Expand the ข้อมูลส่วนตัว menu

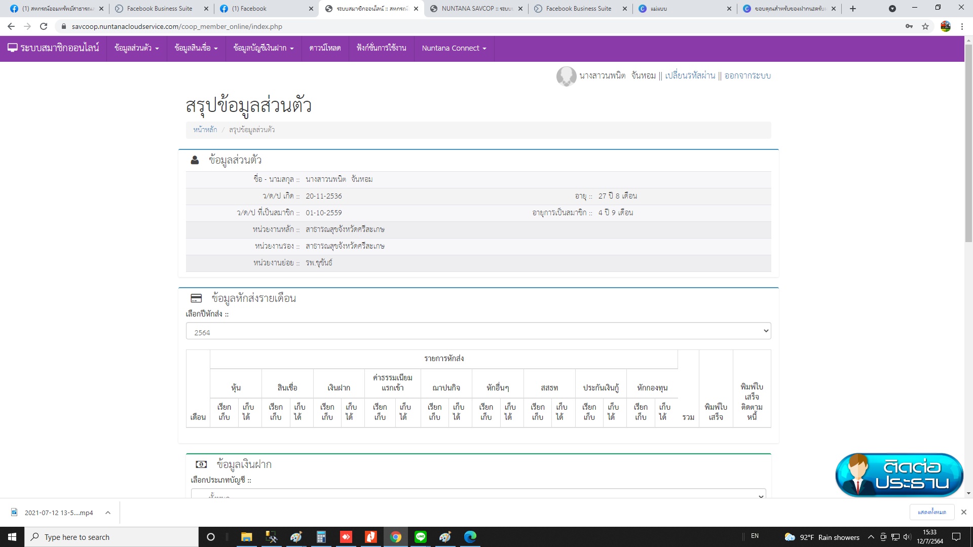137,48
